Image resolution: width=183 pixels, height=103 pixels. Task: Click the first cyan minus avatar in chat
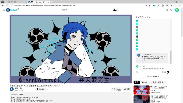137,21
